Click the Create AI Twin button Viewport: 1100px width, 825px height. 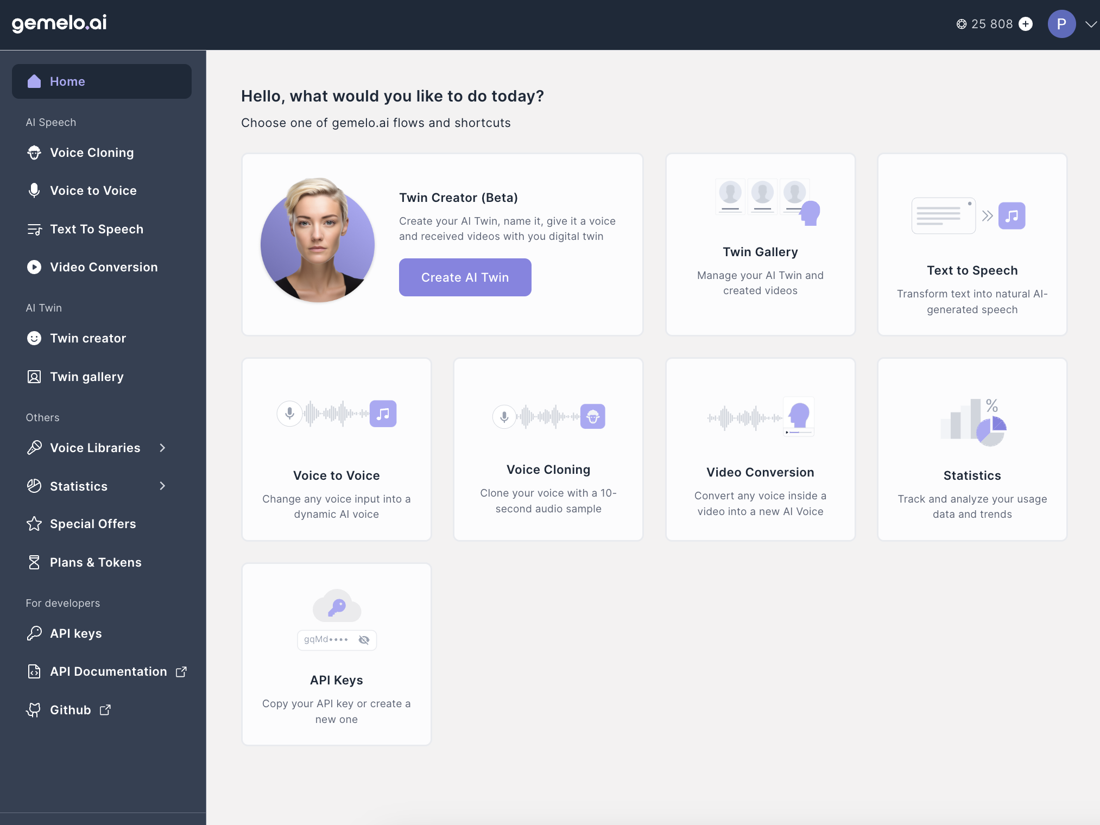coord(465,277)
